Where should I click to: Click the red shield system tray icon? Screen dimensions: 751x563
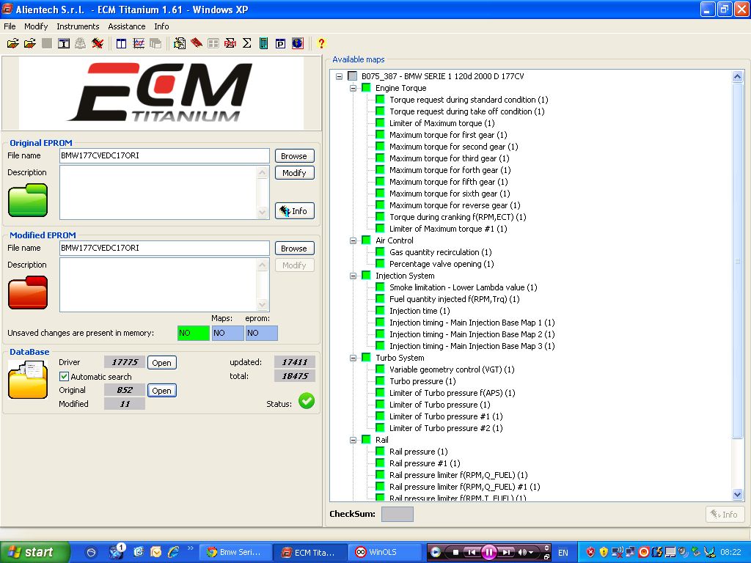point(591,552)
